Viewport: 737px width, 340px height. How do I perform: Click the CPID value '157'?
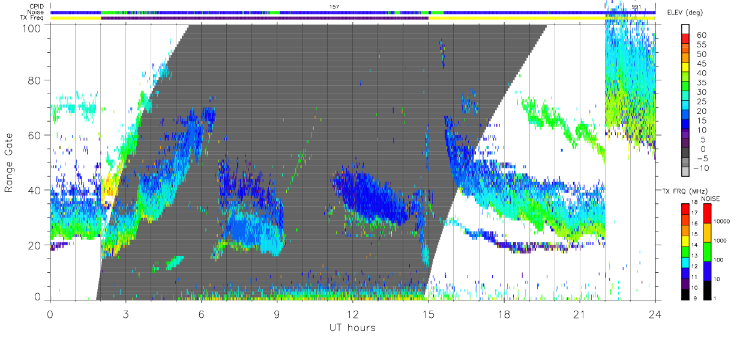[x=334, y=7]
